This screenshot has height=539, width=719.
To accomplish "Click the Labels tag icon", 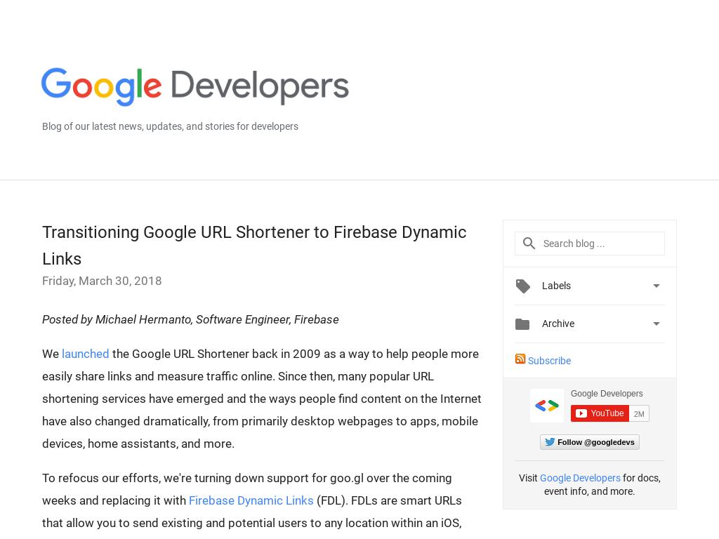I will pos(523,286).
